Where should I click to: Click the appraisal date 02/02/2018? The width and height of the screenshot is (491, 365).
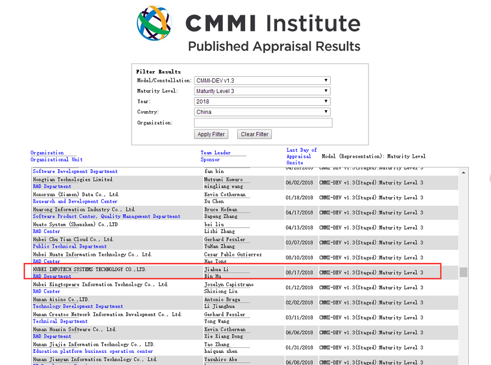(299, 303)
